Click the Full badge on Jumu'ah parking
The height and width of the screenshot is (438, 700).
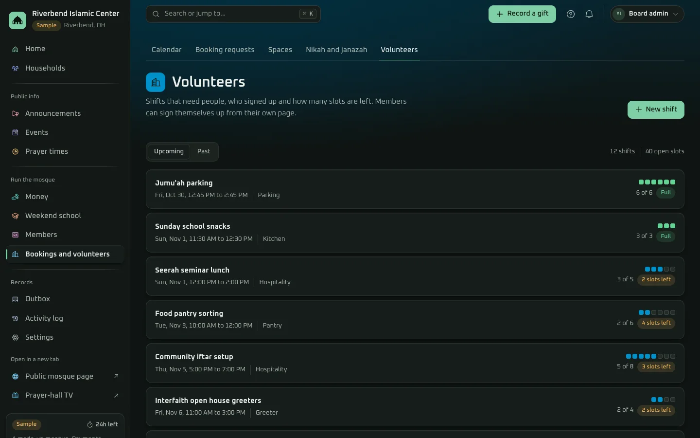tap(666, 193)
